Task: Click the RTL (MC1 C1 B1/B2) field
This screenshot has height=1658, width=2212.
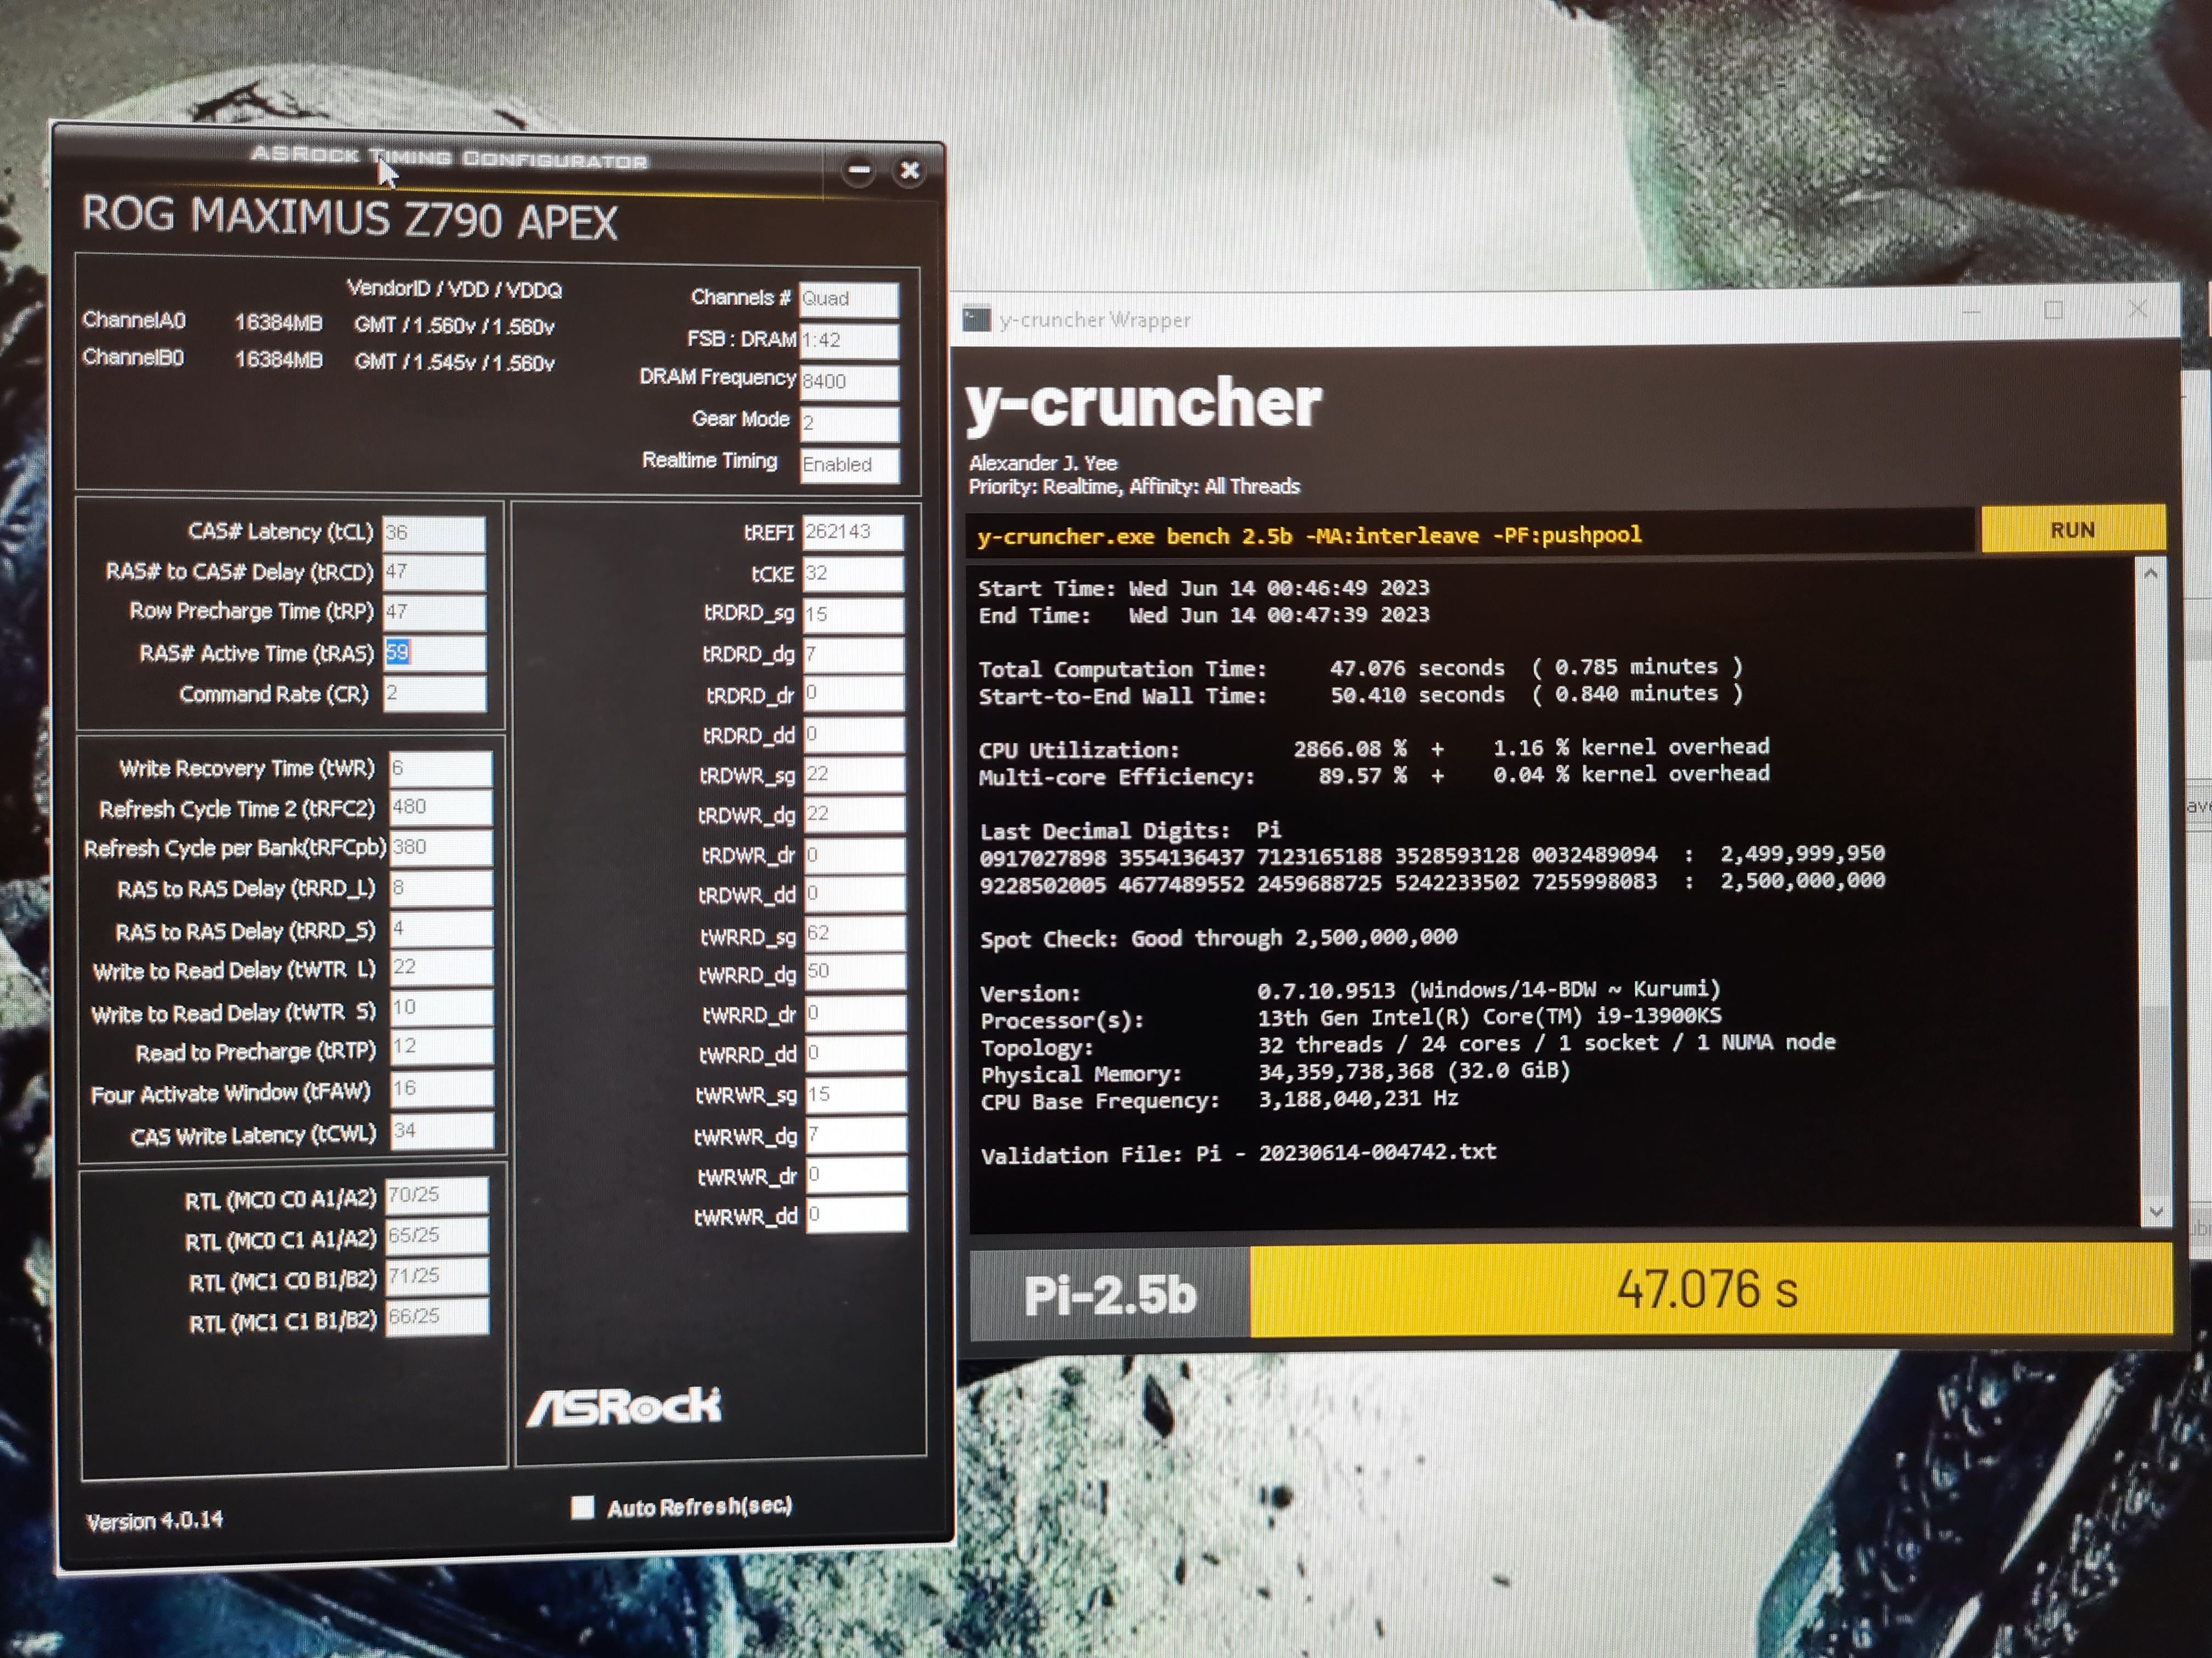Action: [437, 1317]
